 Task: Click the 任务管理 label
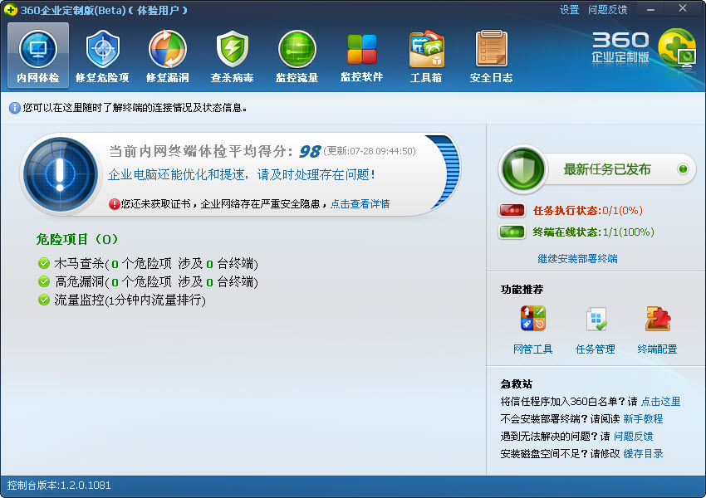point(596,349)
